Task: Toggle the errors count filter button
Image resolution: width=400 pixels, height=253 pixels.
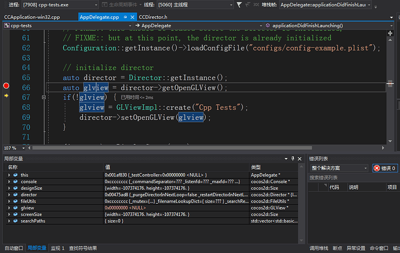Action: 386,168
